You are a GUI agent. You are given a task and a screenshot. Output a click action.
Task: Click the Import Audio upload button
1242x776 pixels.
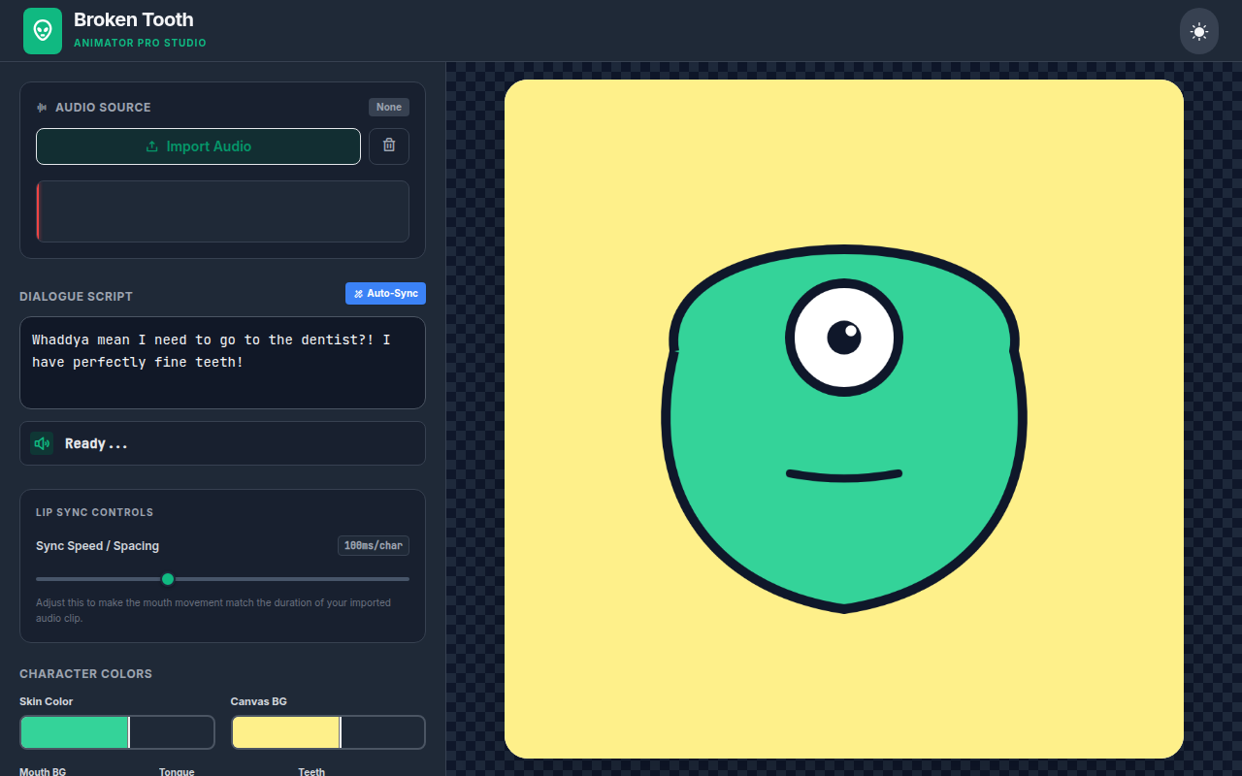(198, 146)
